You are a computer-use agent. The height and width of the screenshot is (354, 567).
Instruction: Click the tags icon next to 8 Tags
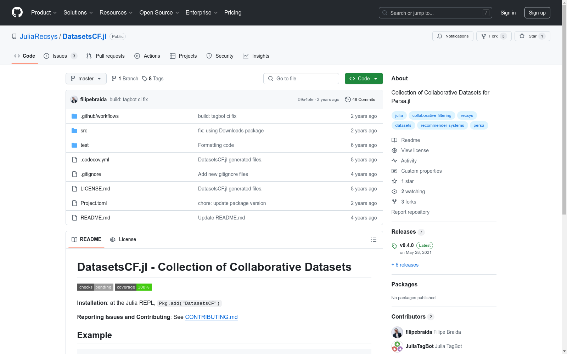tap(145, 79)
